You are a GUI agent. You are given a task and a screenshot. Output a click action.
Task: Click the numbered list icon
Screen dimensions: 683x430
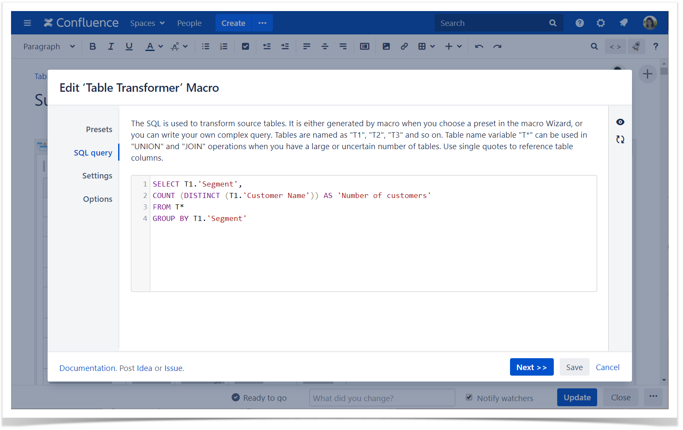tap(224, 46)
